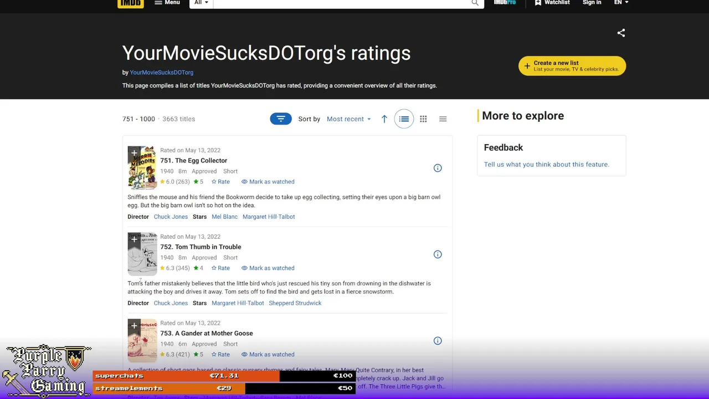The image size is (709, 399).
Task: Open the Most recent sort dropdown
Action: [348, 119]
